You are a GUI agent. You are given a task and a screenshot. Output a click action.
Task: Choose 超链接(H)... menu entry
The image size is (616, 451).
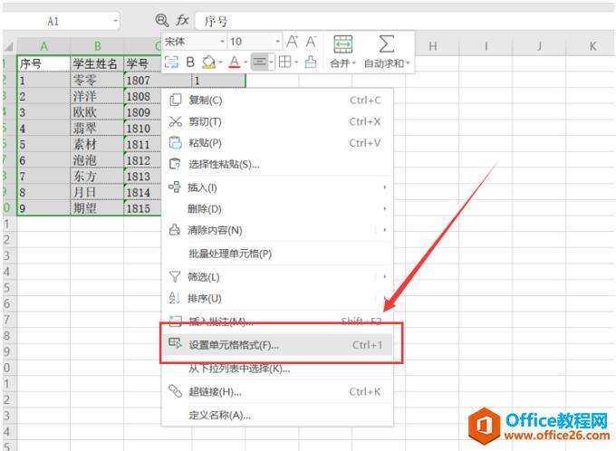[277, 391]
